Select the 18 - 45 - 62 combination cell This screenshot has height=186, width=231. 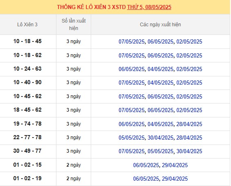pos(27,110)
